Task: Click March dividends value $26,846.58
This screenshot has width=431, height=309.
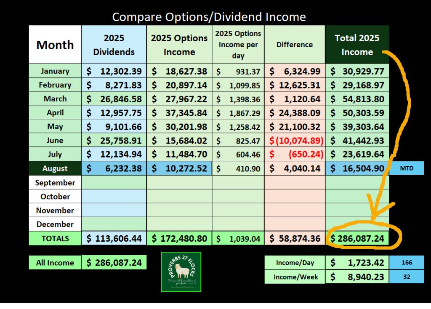Action: [x=114, y=99]
